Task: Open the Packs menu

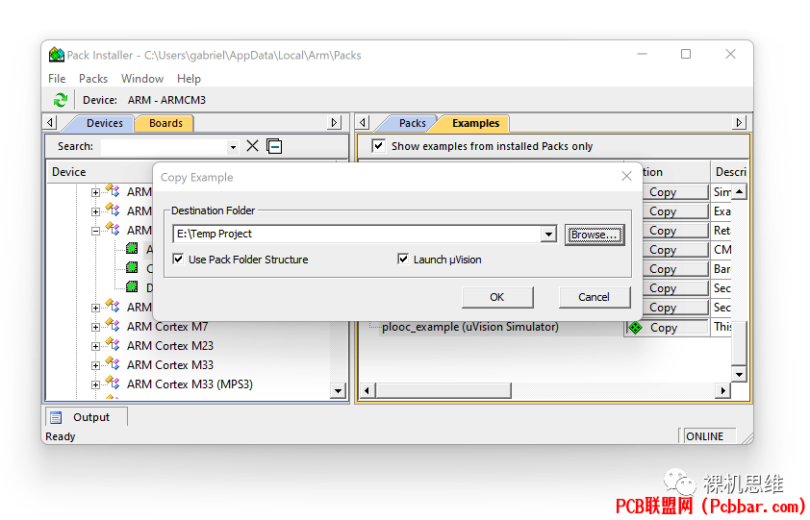Action: point(93,79)
